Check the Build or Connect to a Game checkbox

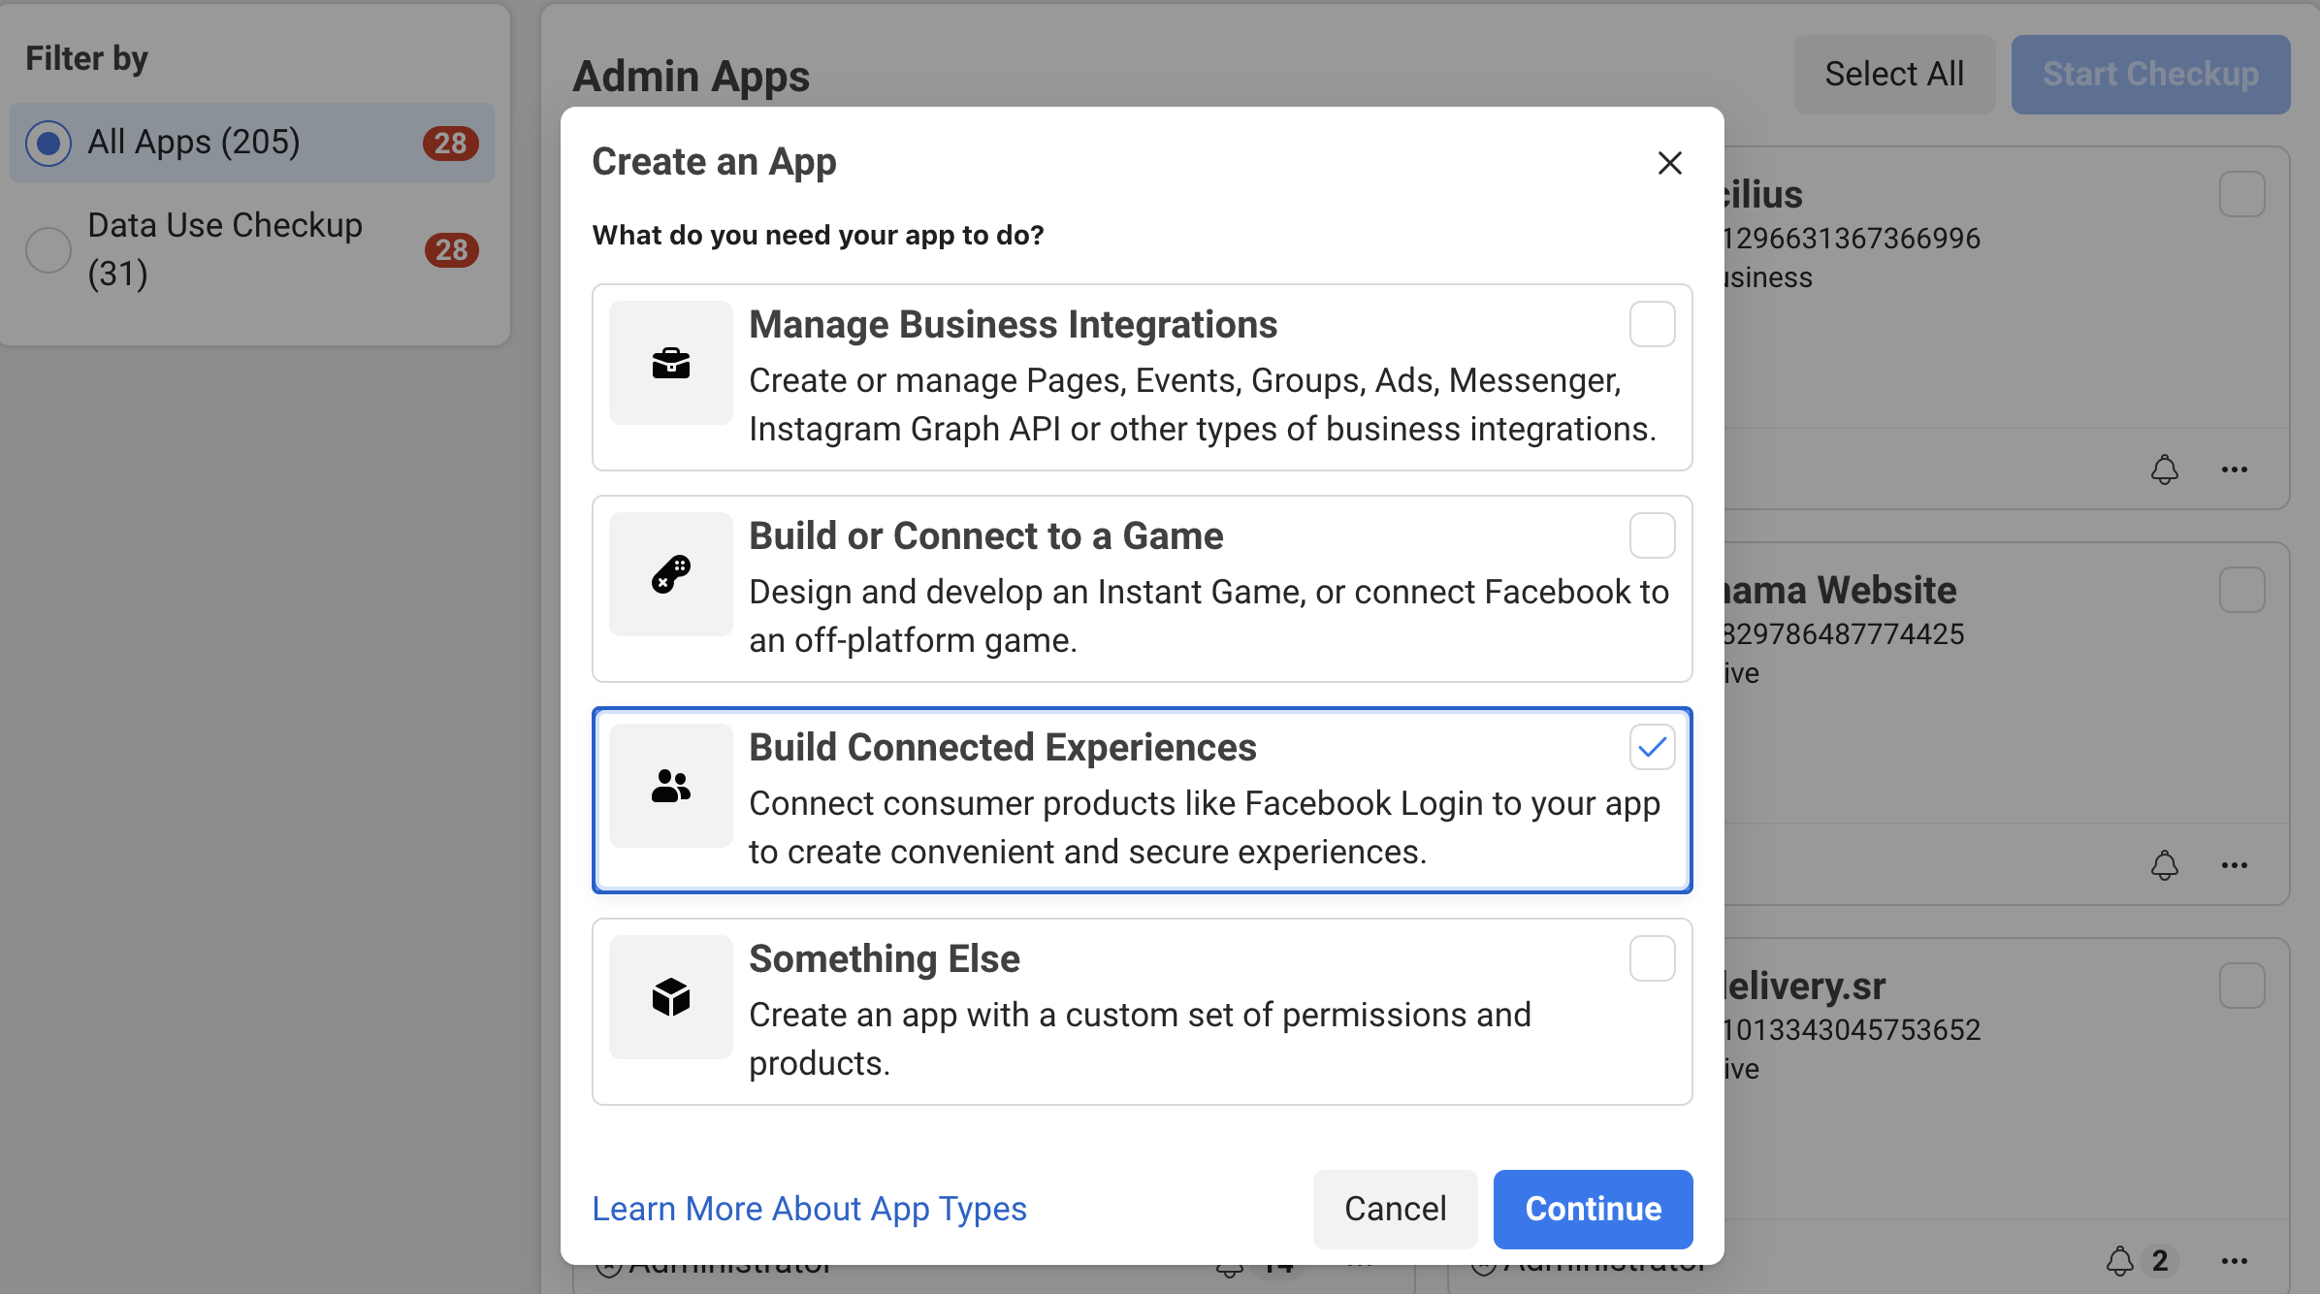[1652, 535]
